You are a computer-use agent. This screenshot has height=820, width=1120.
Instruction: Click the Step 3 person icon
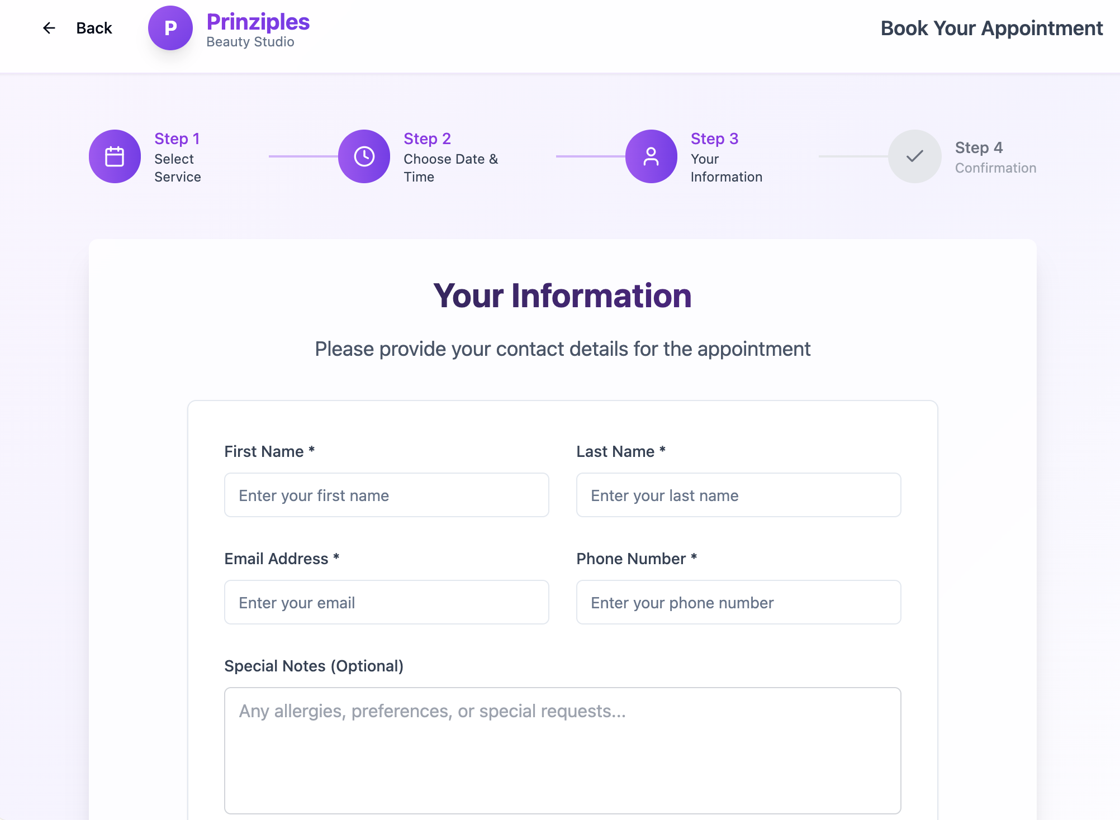(651, 156)
